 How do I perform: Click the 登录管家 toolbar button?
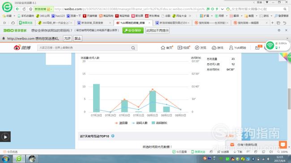tap(282, 16)
